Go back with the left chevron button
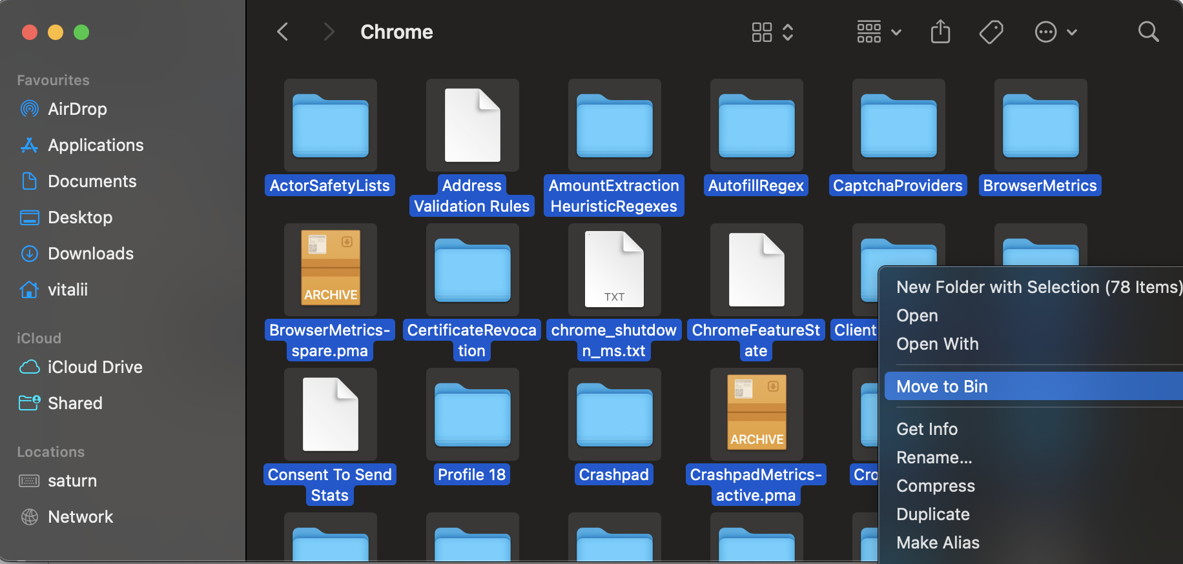 (282, 32)
